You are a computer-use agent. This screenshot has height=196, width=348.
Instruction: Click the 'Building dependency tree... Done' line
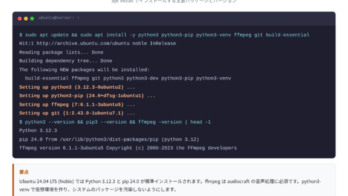point(66,61)
